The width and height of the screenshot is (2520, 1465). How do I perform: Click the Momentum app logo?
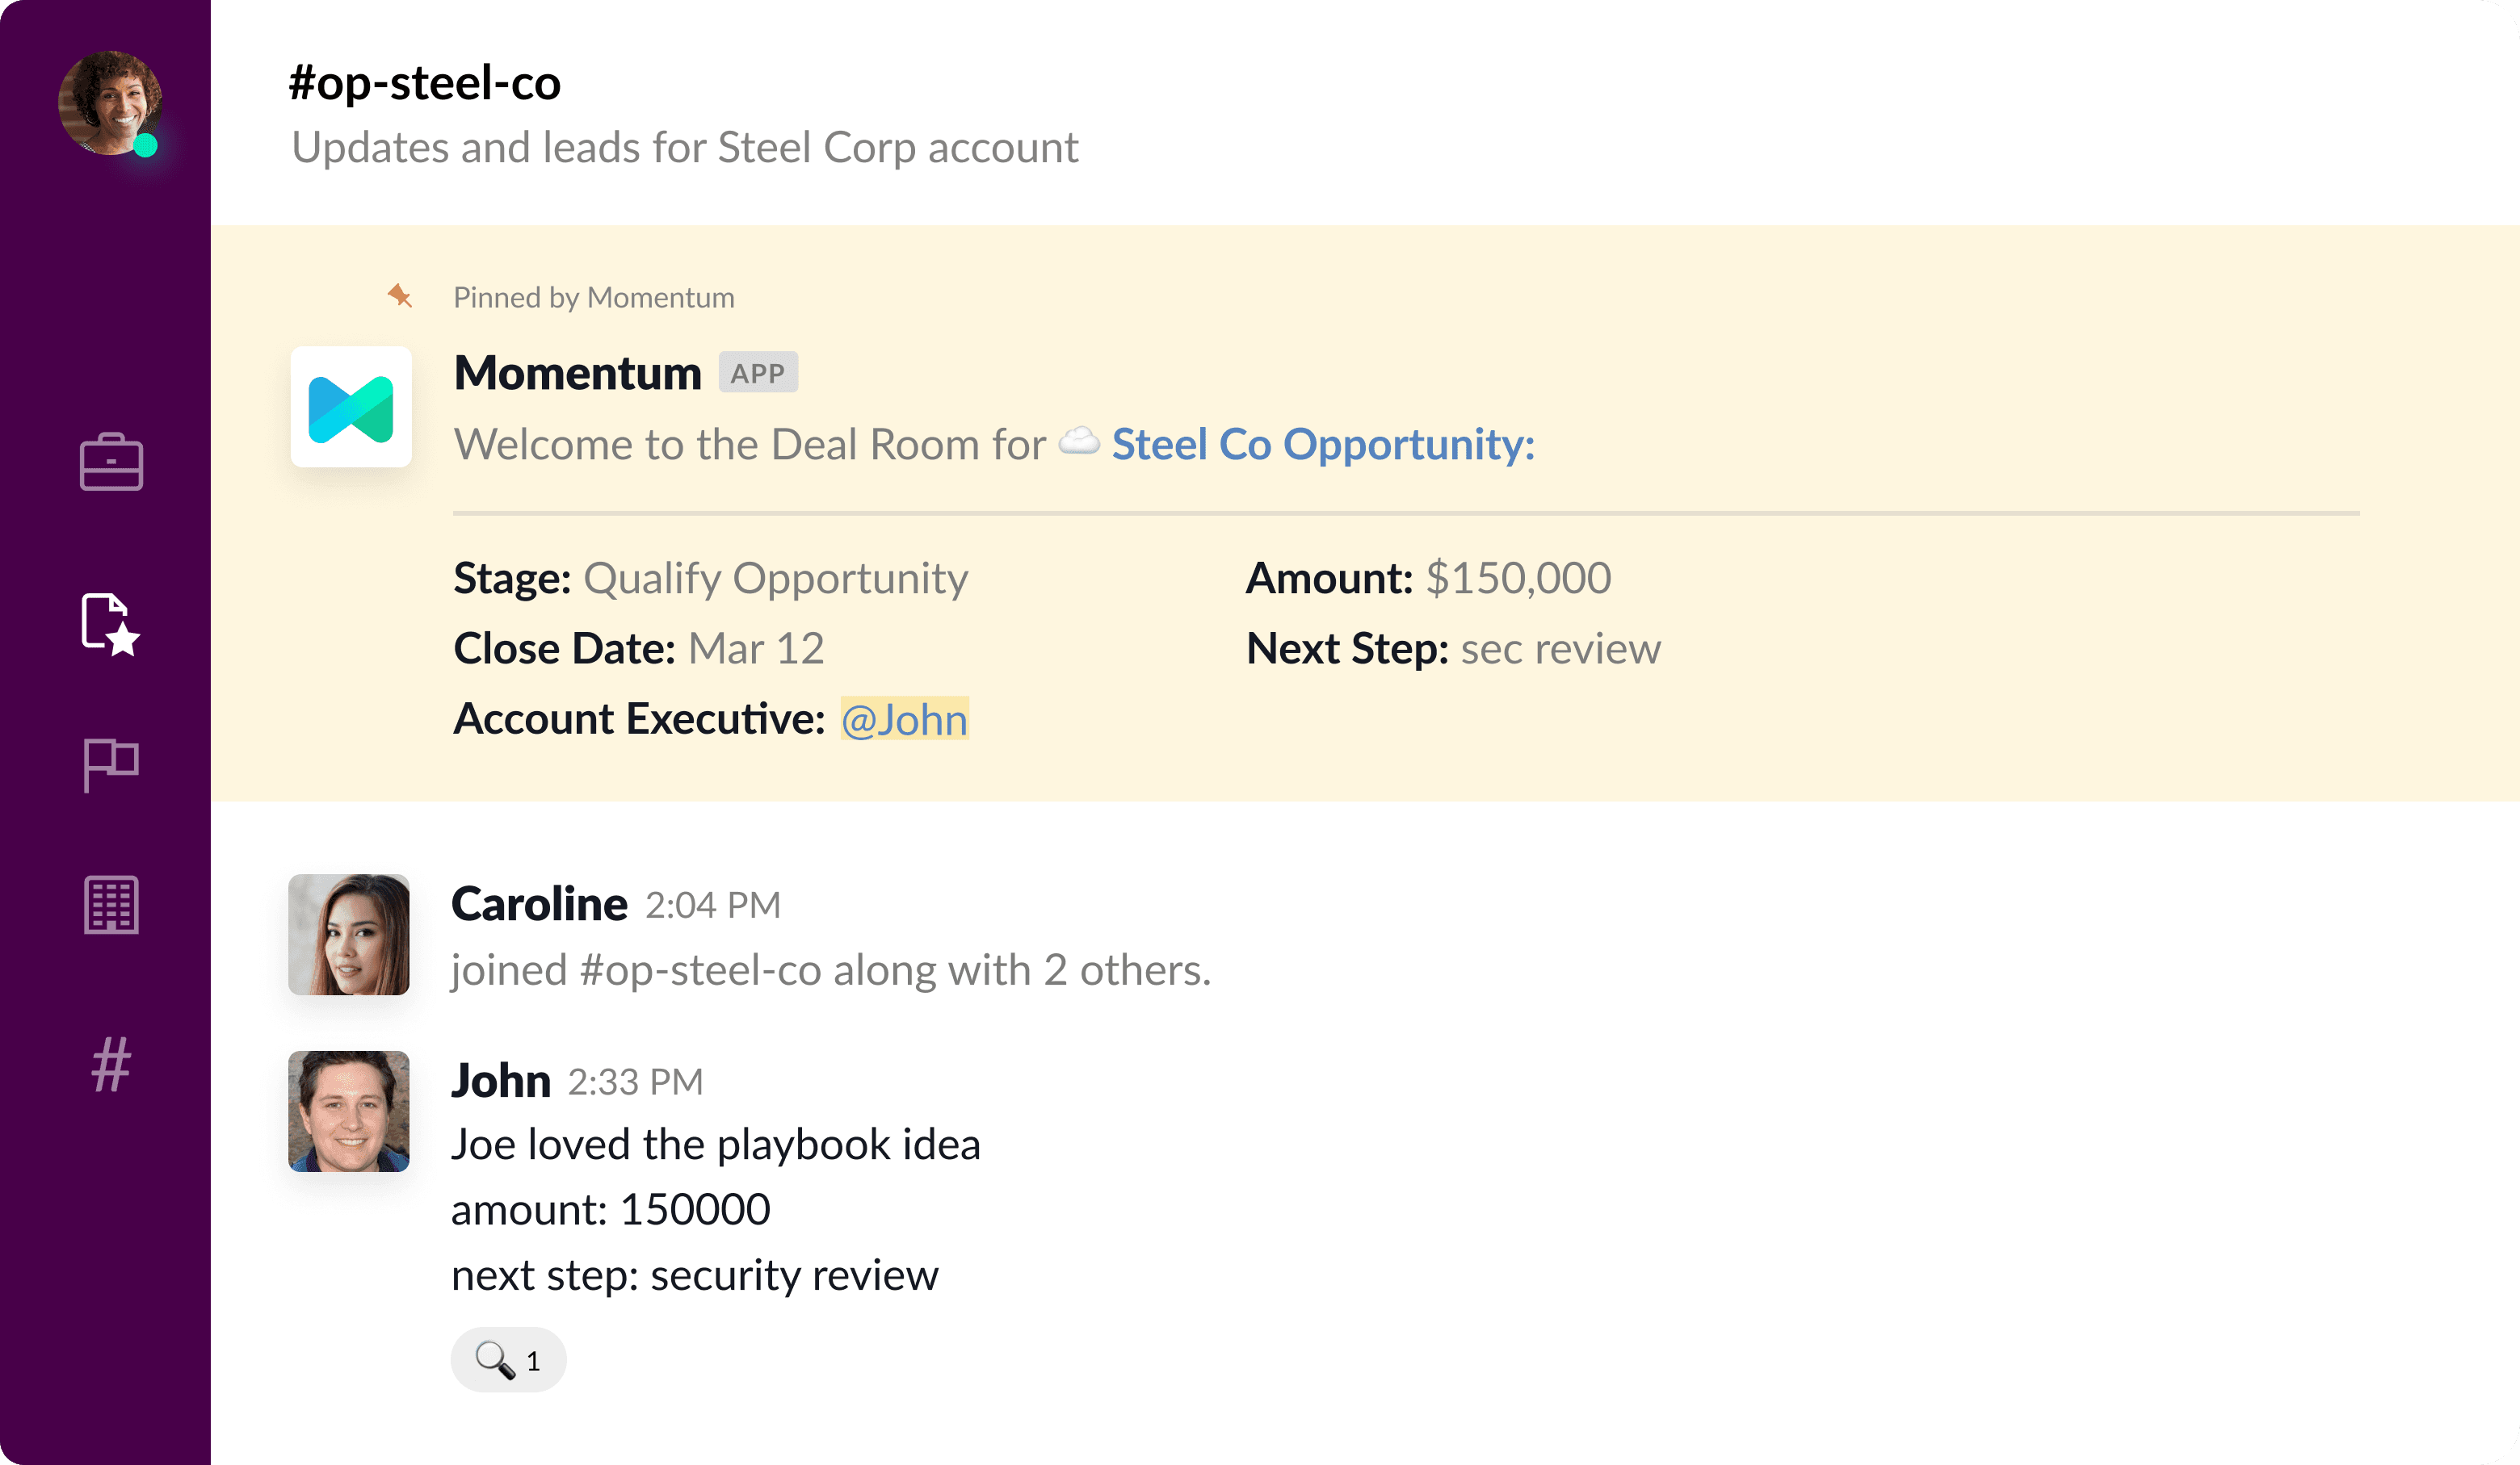pyautogui.click(x=351, y=408)
